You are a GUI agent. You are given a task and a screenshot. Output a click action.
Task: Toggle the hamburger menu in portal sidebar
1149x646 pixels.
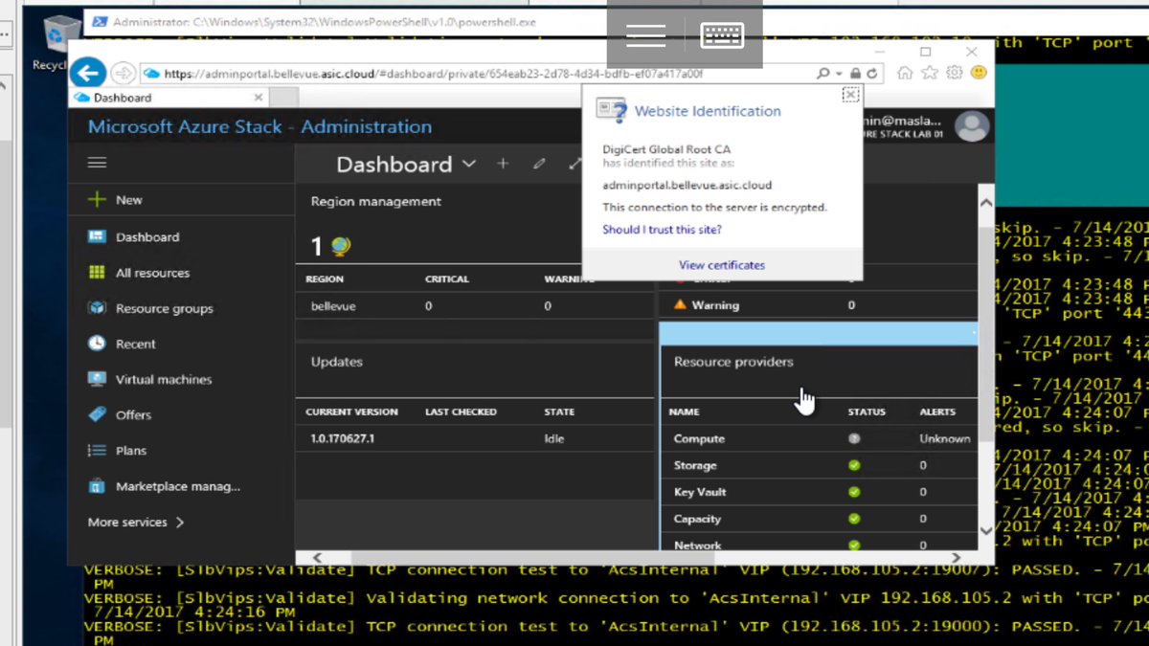pyautogui.click(x=97, y=163)
